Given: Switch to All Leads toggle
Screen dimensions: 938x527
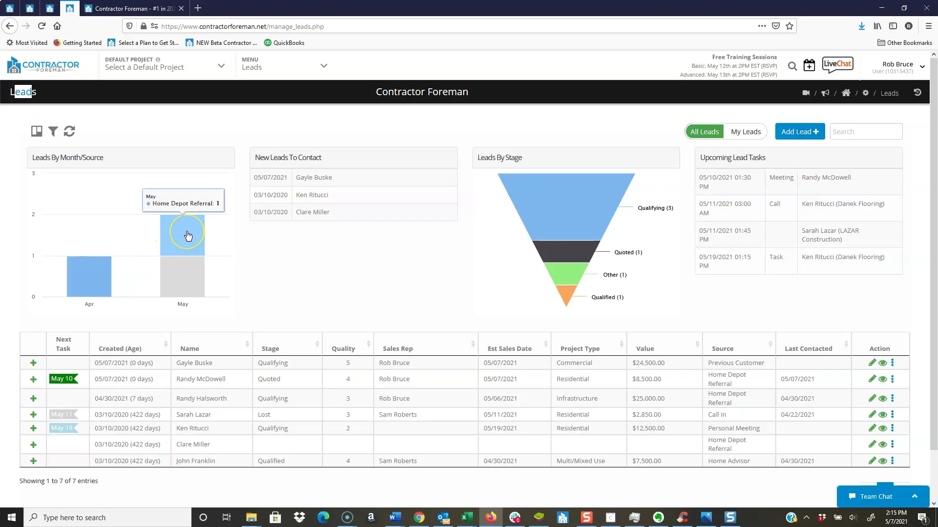Looking at the screenshot, I should pyautogui.click(x=704, y=132).
